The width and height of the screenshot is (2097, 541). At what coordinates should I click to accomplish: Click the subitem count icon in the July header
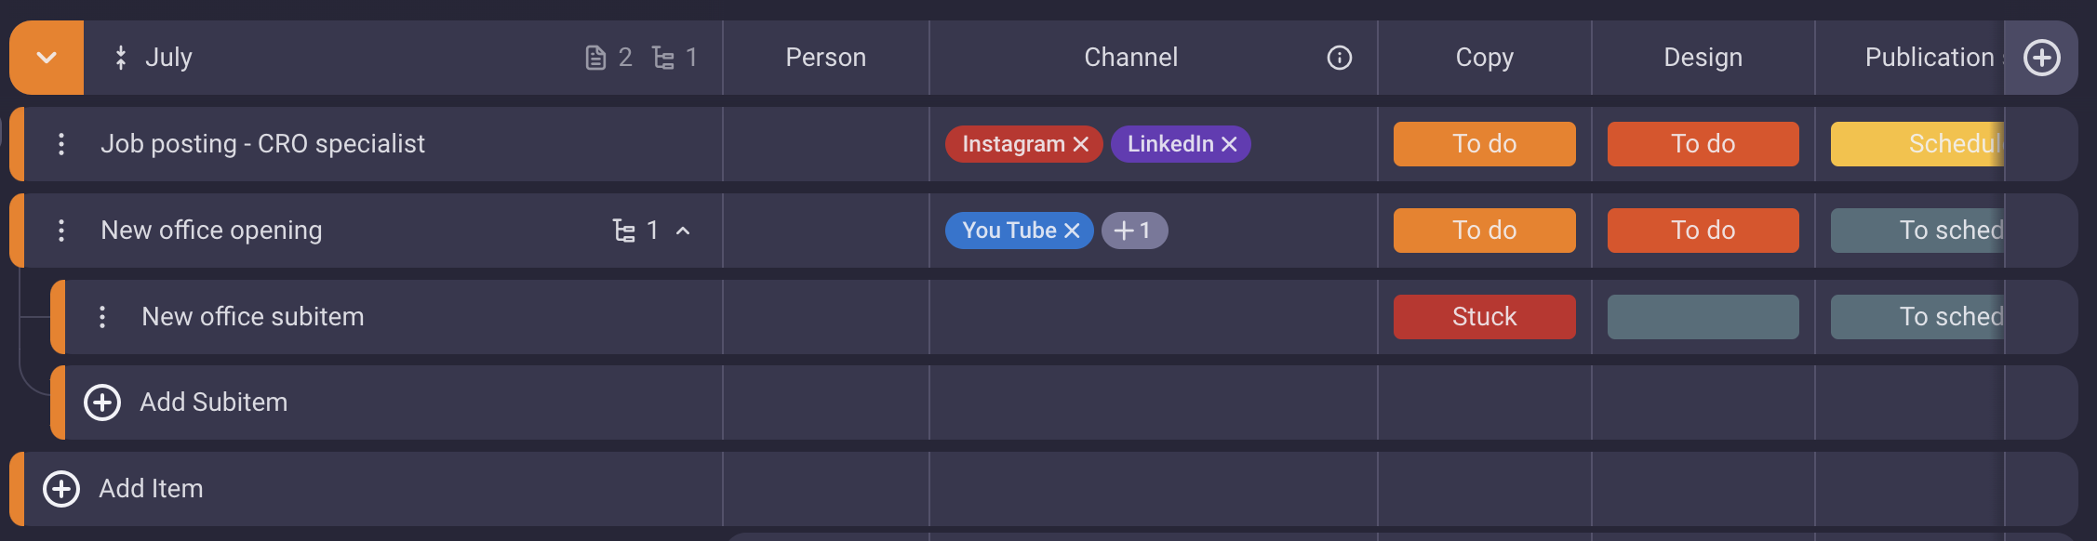663,58
